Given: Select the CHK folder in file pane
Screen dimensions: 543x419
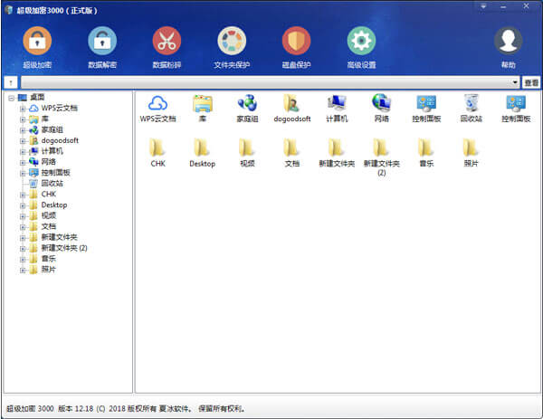Looking at the screenshot, I should click(157, 153).
